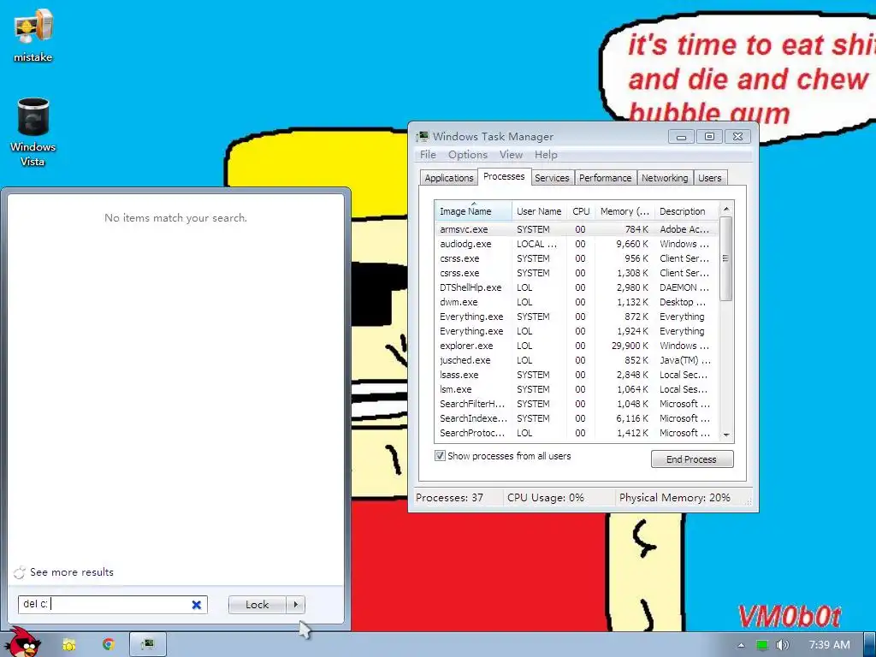Click the green tray monitor icon

click(761, 645)
